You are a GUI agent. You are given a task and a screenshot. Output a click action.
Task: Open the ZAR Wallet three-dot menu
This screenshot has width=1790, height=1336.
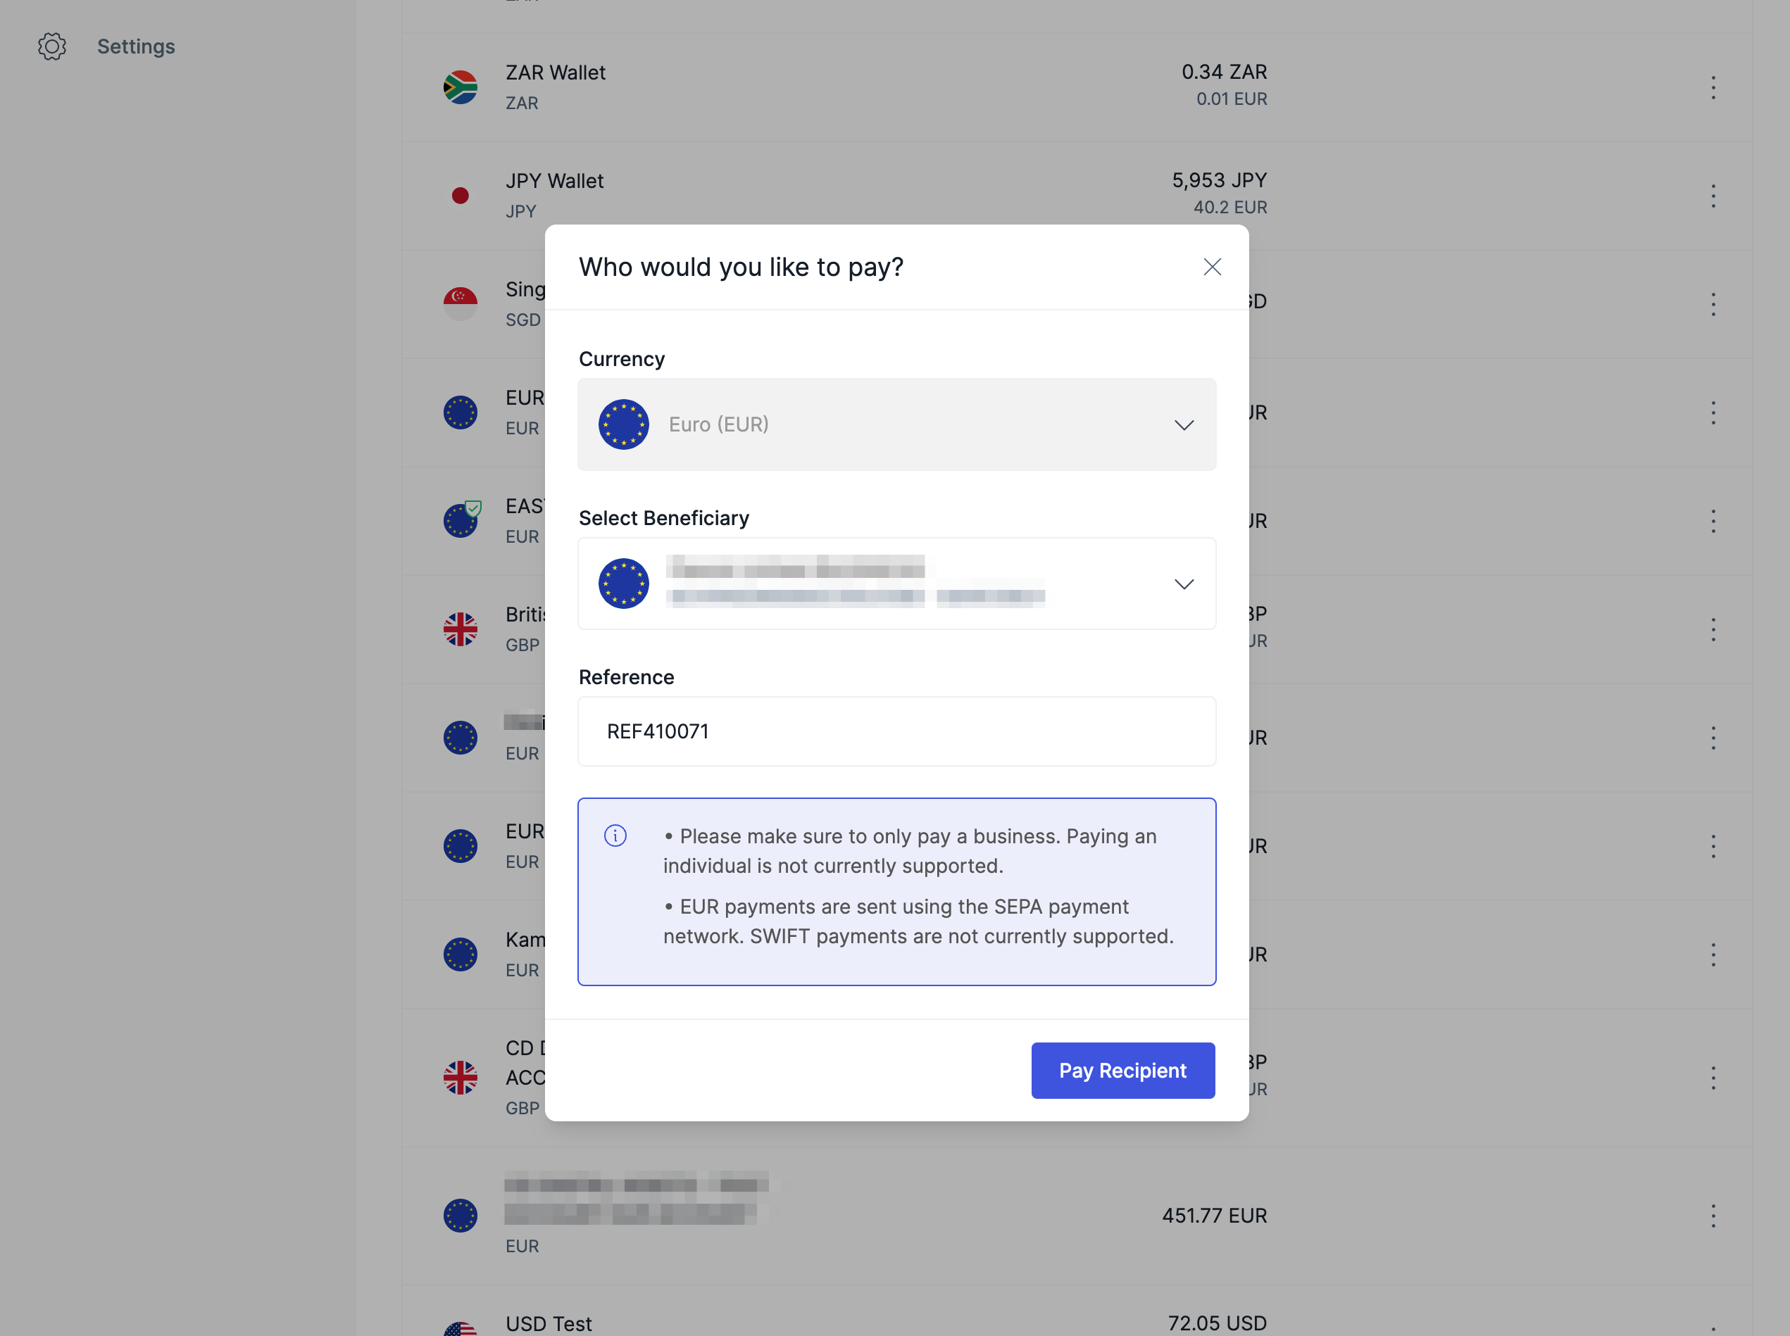1713,87
